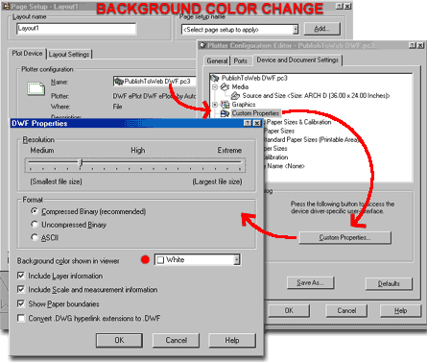427x362 pixels.
Task: Select the Name <None> tree row
Action: coord(286,166)
